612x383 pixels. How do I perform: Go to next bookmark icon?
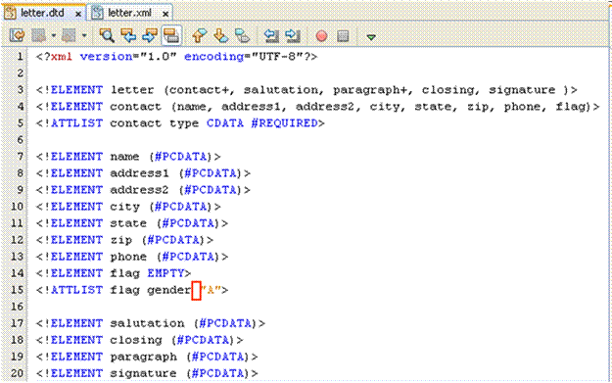click(221, 35)
